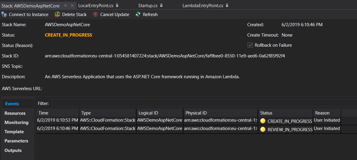The image size is (357, 160).
Task: Click Cancel Update button label
Action: [x=115, y=15]
